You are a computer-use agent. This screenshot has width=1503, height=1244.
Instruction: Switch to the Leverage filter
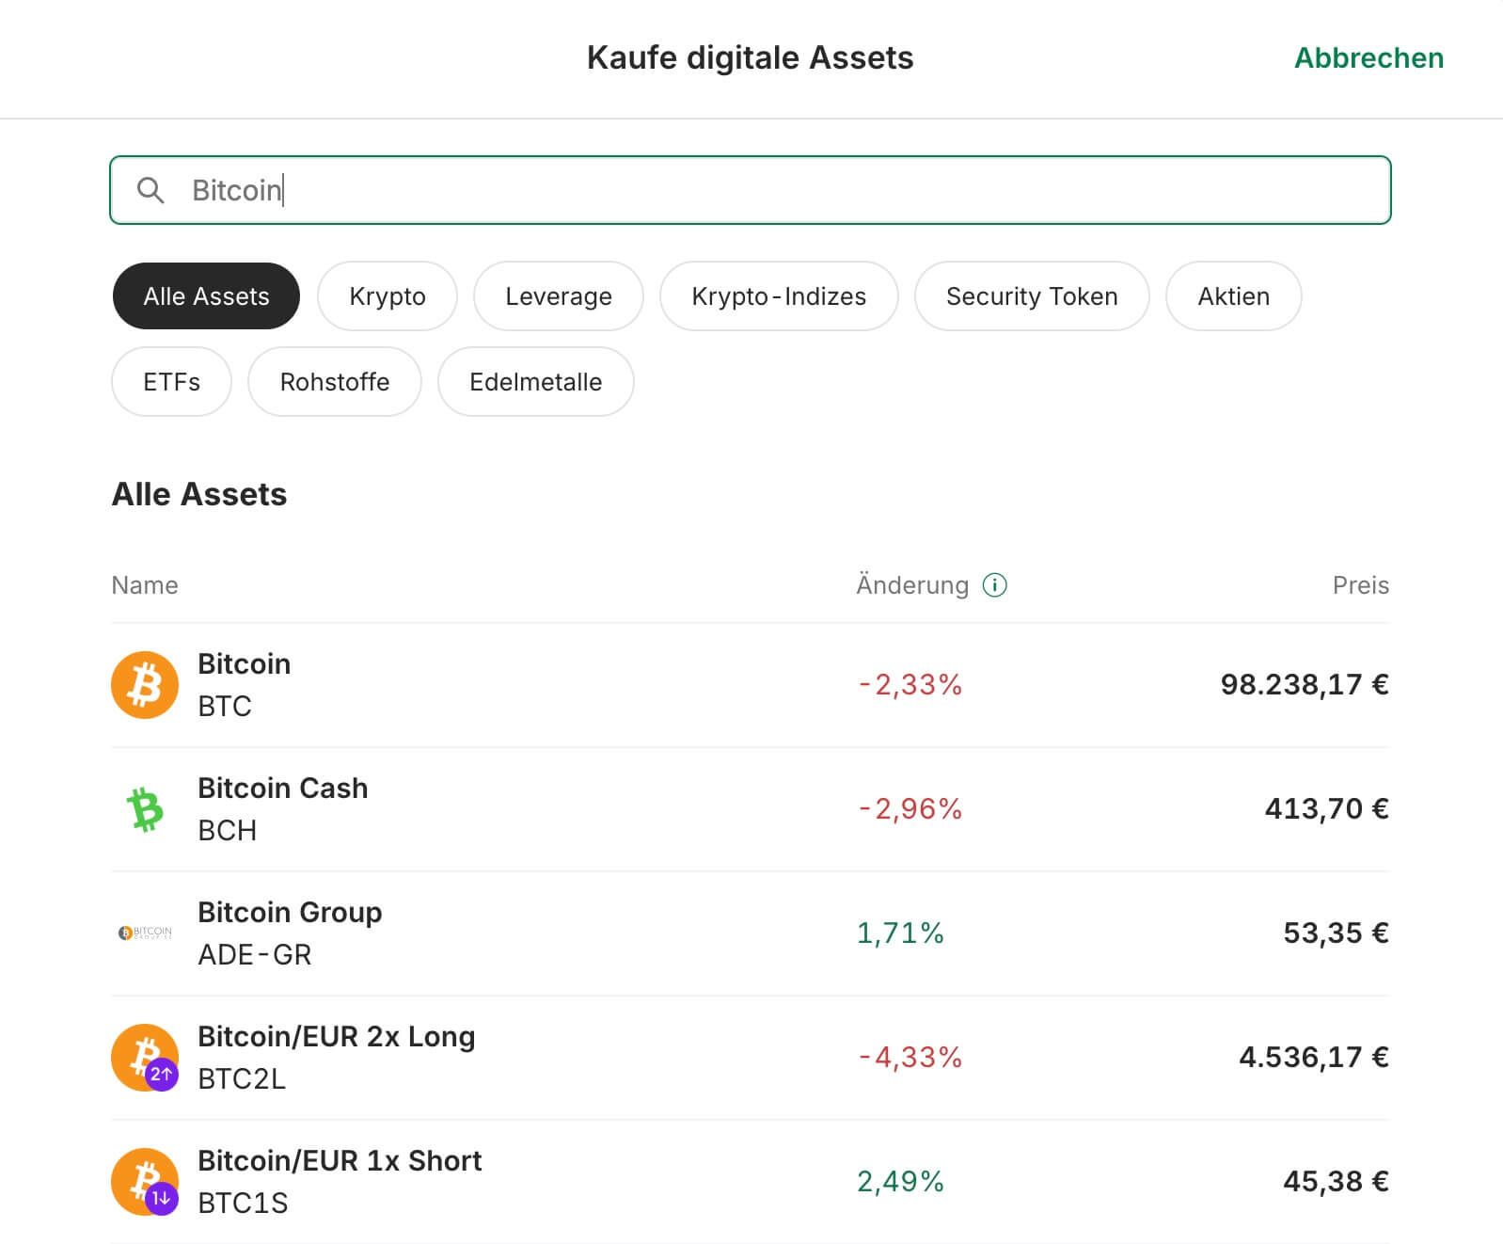coord(559,296)
